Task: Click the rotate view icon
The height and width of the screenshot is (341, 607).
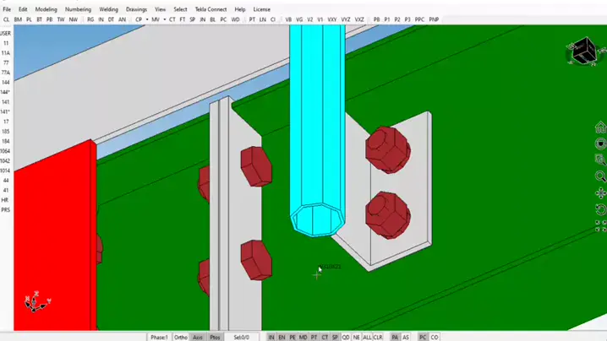Action: point(600,209)
